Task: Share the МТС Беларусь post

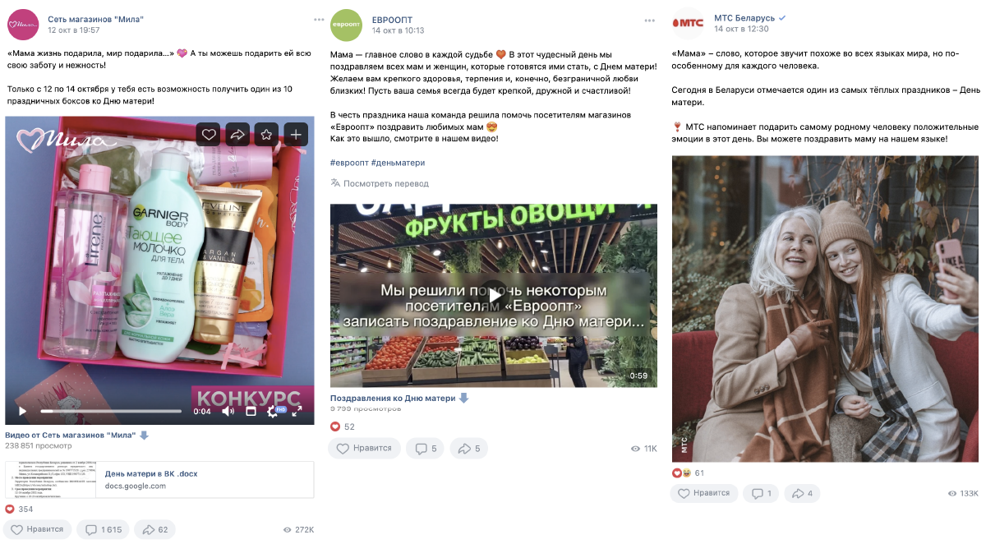Action: click(801, 493)
